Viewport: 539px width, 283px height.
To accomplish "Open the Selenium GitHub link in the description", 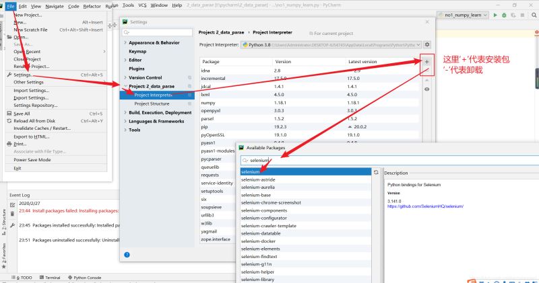I will click(x=425, y=206).
